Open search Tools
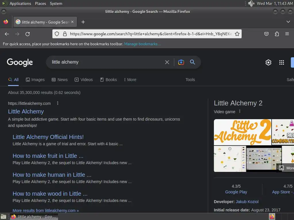This screenshot has width=294, height=220. click(190, 80)
